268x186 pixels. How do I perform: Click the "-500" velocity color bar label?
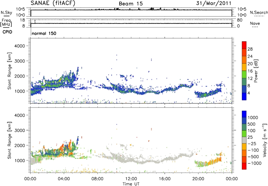pos(253,157)
